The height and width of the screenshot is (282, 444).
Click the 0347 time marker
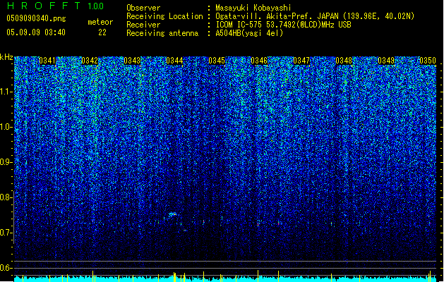pyautogui.click(x=301, y=61)
